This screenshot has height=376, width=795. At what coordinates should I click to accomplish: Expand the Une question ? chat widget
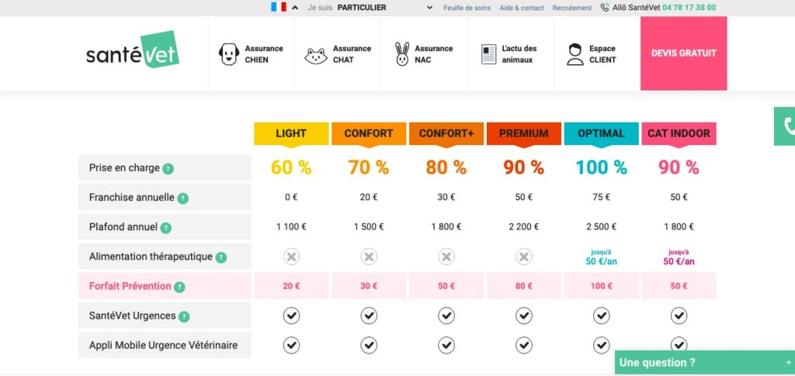point(705,363)
